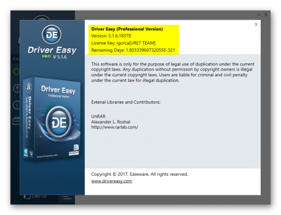Click the thumbs-up Like Us icon

[28, 197]
